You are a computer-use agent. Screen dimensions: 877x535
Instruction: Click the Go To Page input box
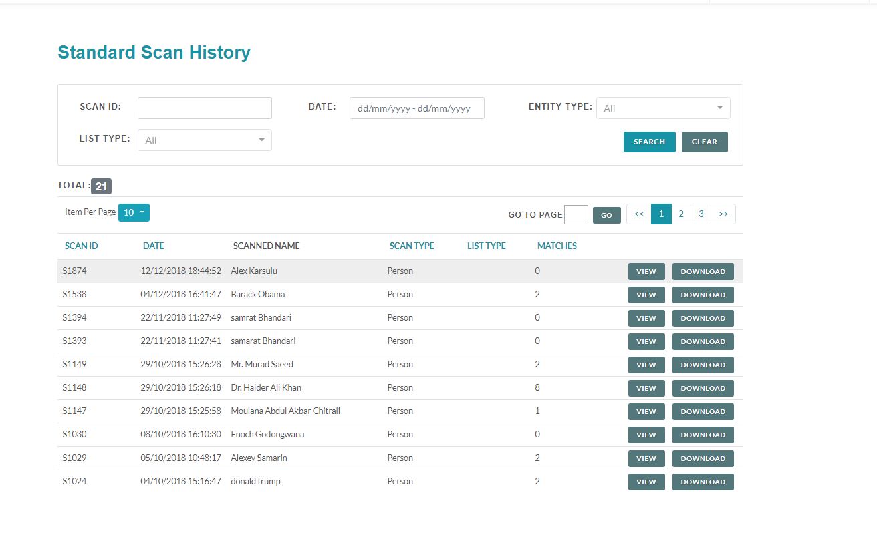coord(576,215)
